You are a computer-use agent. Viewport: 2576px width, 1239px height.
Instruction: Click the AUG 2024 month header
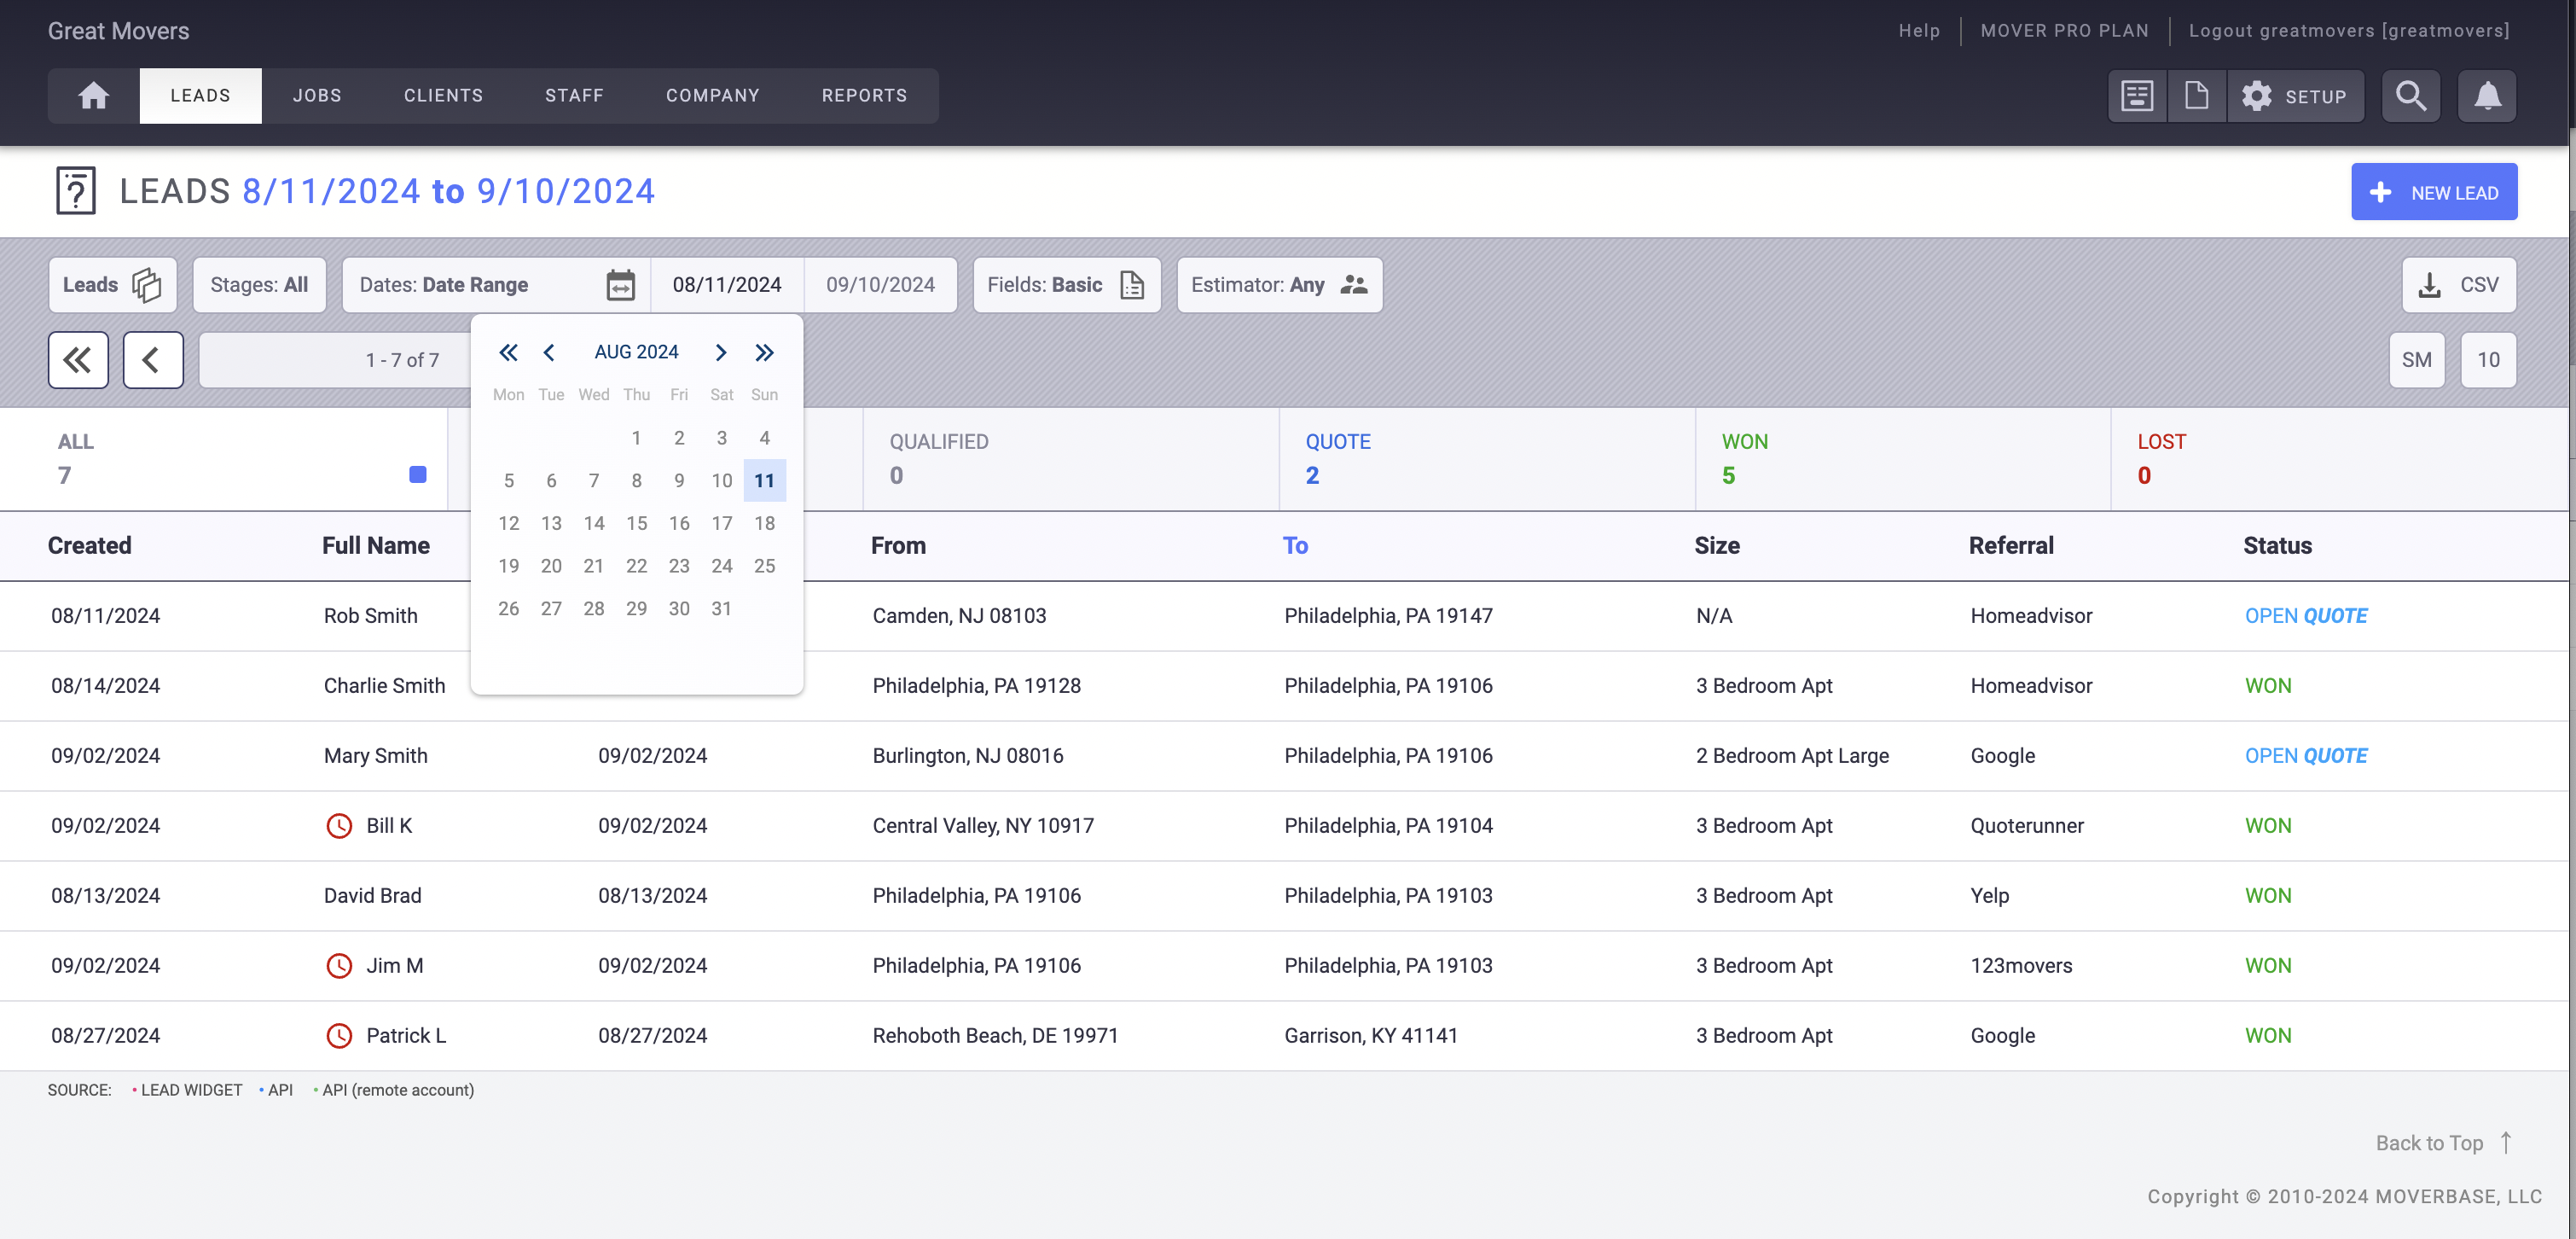pyautogui.click(x=636, y=352)
